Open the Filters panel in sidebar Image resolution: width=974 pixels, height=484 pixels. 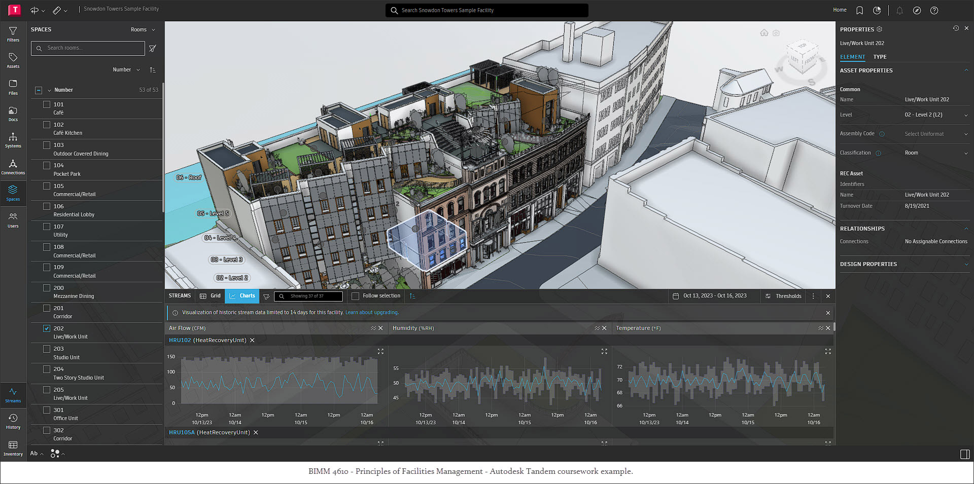click(13, 34)
